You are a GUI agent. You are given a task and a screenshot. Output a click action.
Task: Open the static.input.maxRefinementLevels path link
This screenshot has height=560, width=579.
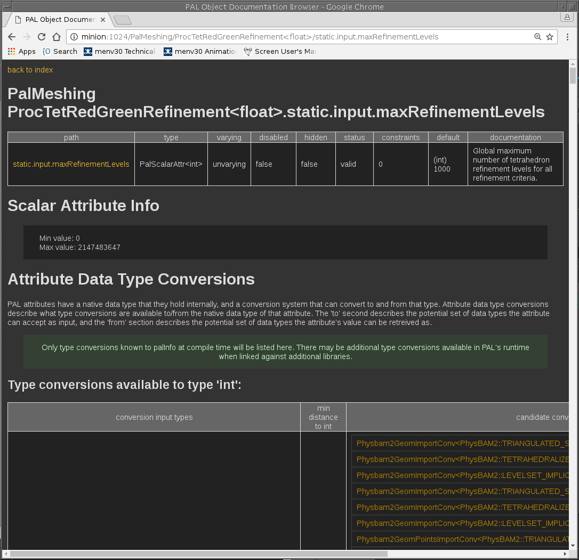click(x=71, y=164)
